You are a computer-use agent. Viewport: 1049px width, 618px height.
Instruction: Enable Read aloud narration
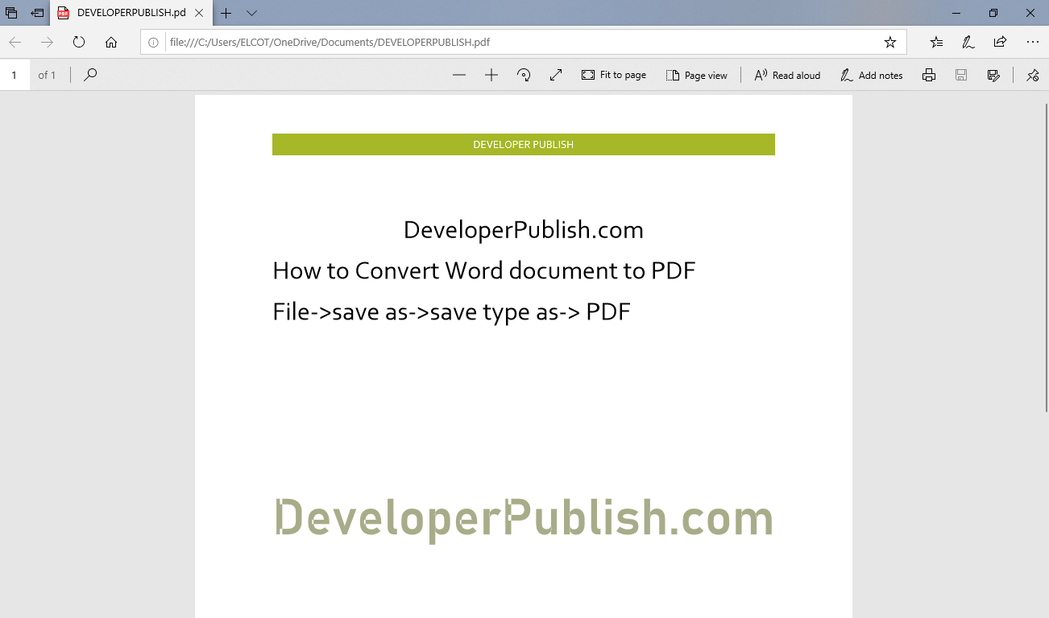coord(786,75)
